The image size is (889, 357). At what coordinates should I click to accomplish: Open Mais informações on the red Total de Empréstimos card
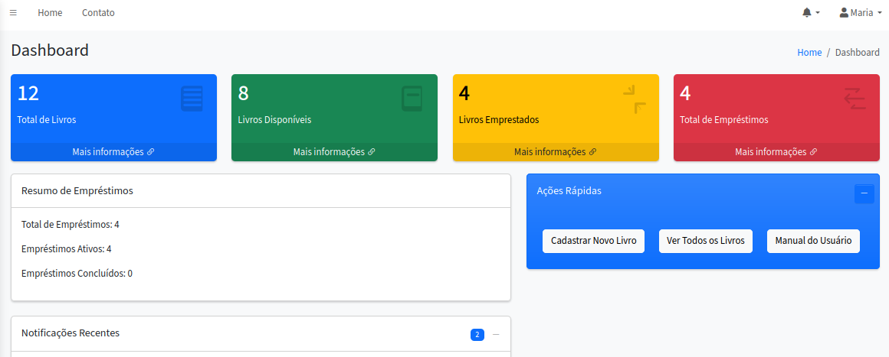click(776, 152)
